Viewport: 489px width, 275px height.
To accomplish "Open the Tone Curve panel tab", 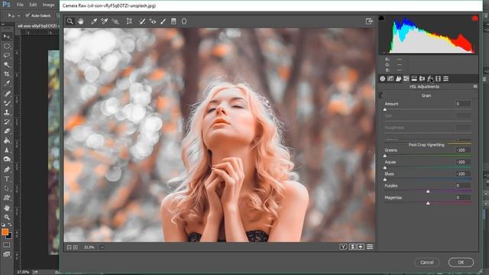I will [x=390, y=79].
